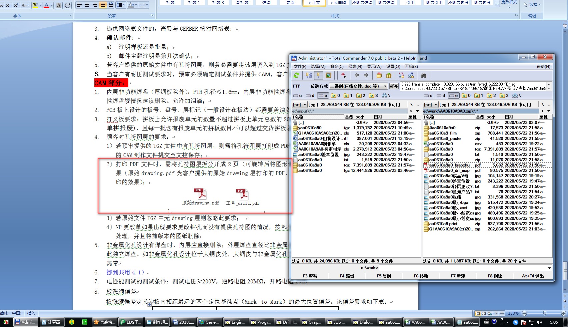Click F8 删除 button
The height and width of the screenshot is (327, 568).
click(x=495, y=276)
